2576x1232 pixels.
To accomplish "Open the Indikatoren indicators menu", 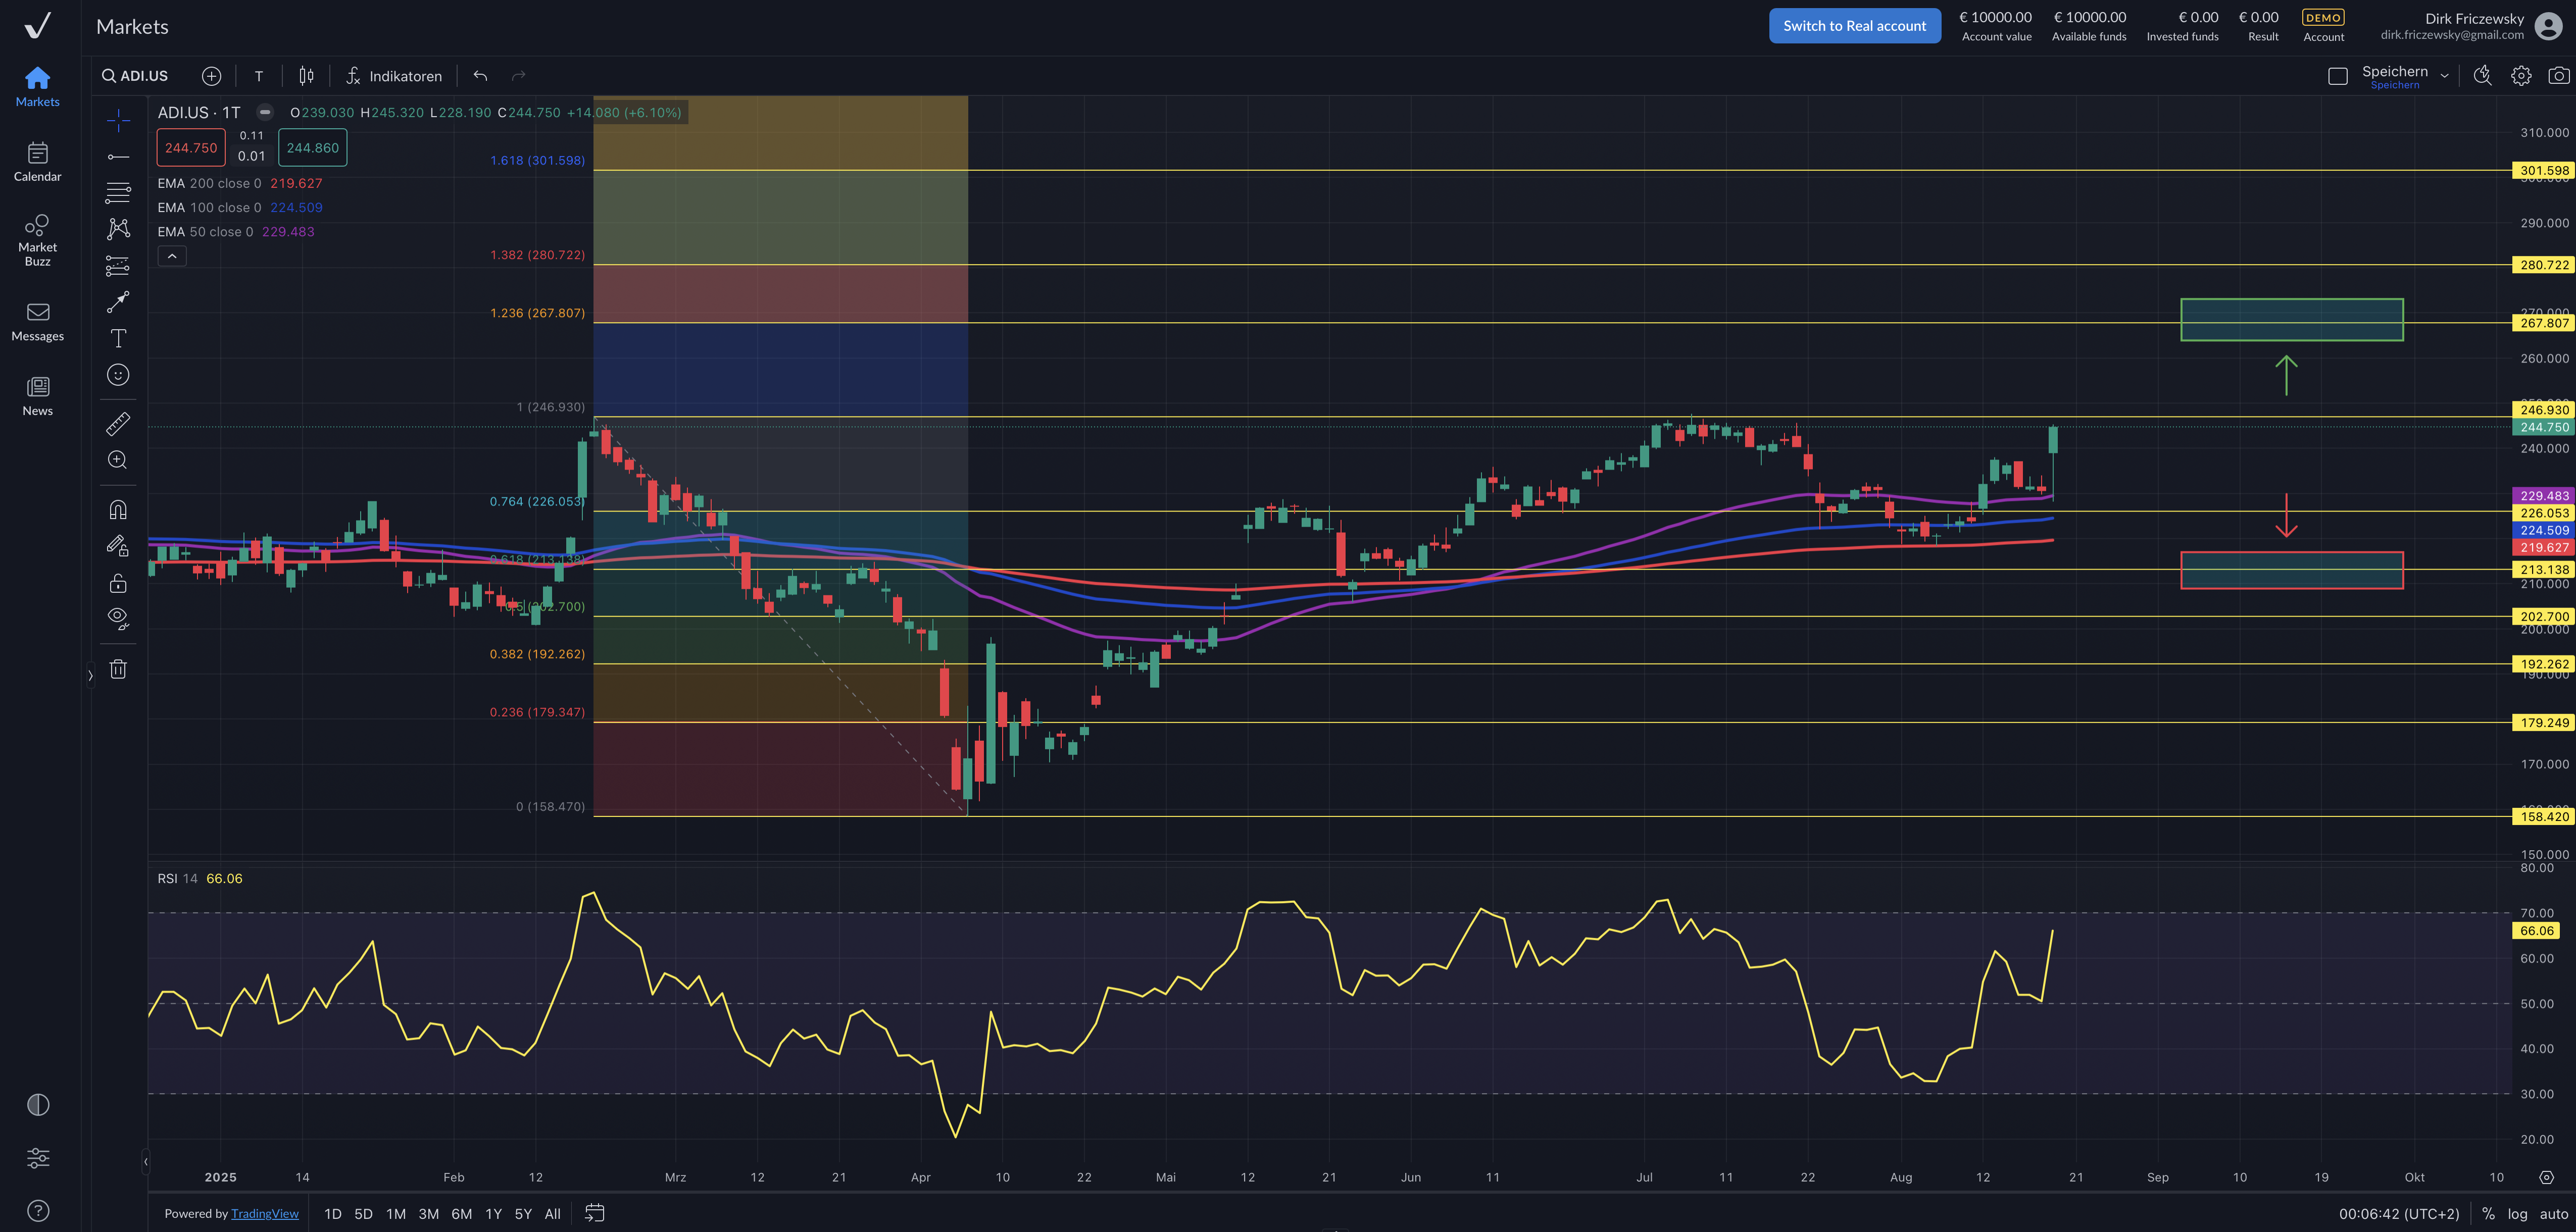I will [394, 76].
